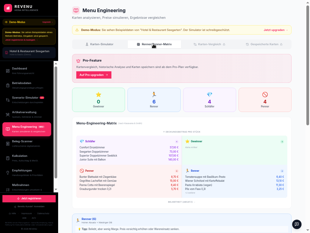
Task: Expand the +2 weitere Renner articles
Action: click(x=190, y=193)
